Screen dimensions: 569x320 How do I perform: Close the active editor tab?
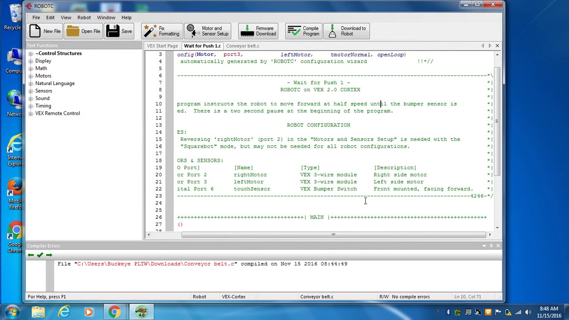497,46
